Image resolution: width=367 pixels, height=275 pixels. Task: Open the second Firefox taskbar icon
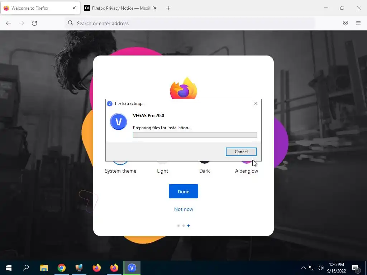pos(114,268)
